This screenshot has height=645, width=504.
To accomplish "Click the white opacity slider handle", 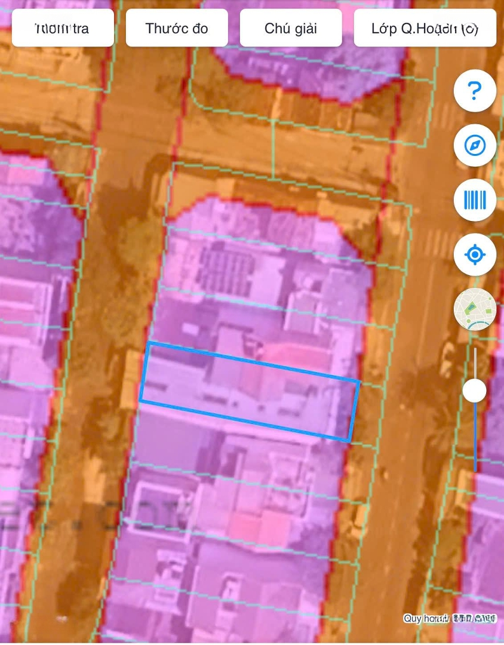I will [x=475, y=391].
